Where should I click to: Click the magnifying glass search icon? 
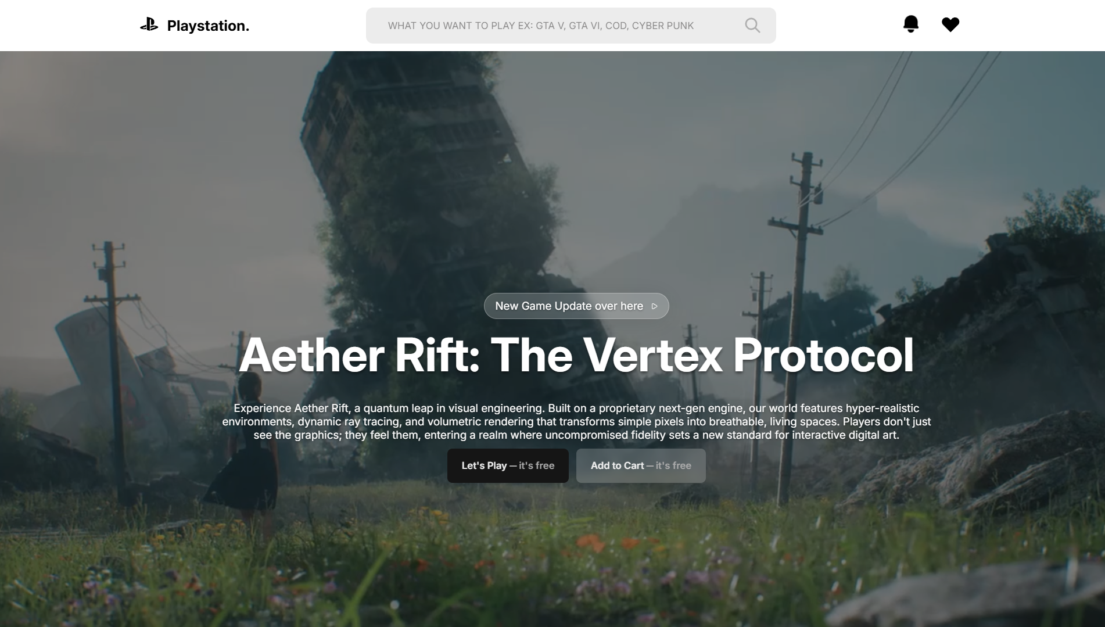(752, 26)
